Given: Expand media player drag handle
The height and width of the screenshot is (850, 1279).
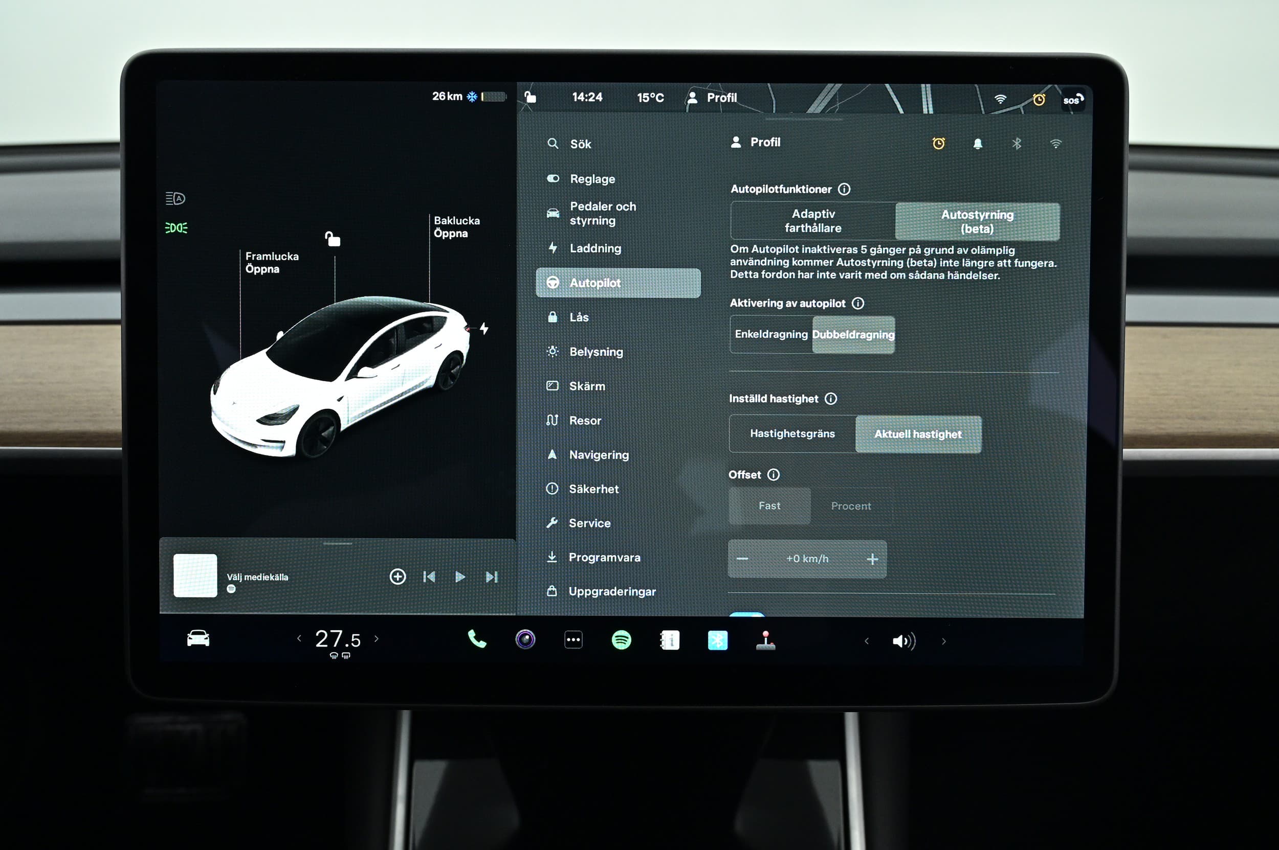Looking at the screenshot, I should (x=338, y=543).
